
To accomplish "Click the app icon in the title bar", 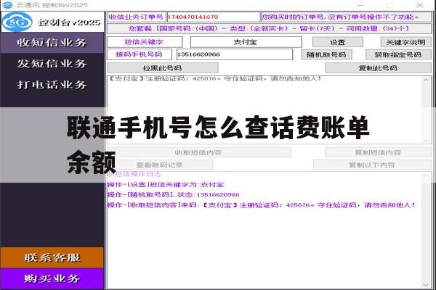I will tap(7, 5).
